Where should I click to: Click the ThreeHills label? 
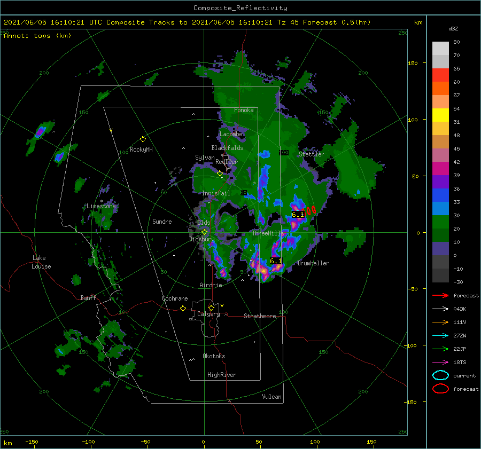[x=268, y=233]
